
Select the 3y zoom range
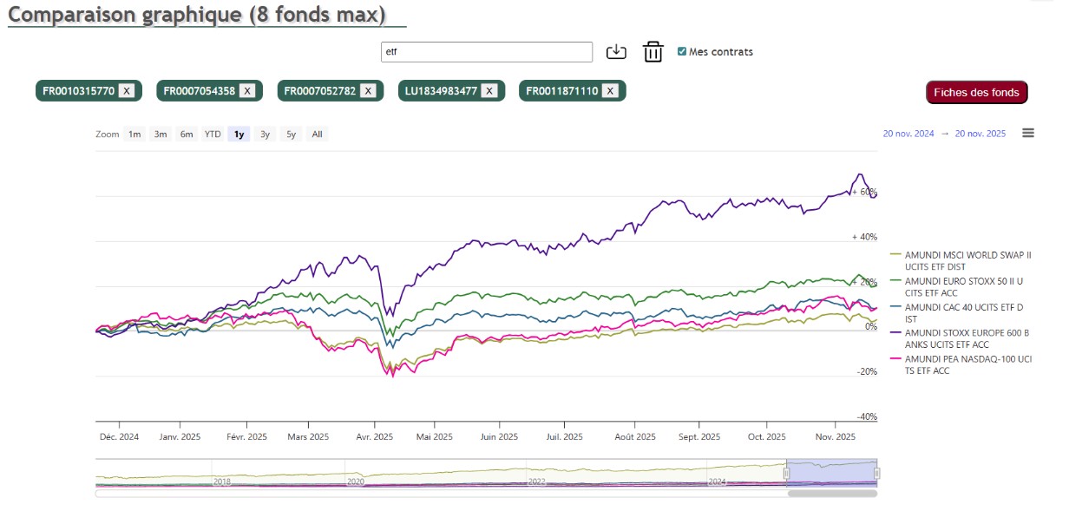266,134
